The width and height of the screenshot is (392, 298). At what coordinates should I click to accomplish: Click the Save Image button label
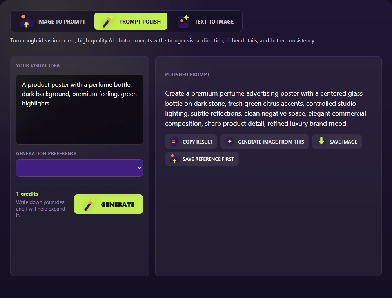tap(343, 142)
